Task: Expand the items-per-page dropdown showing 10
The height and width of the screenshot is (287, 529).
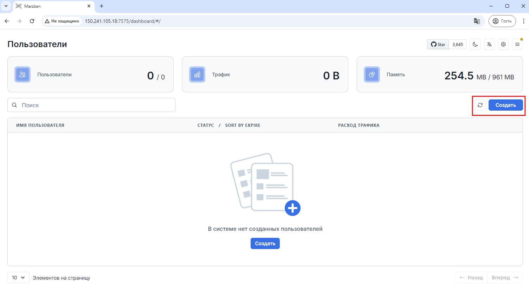Action: [x=18, y=278]
